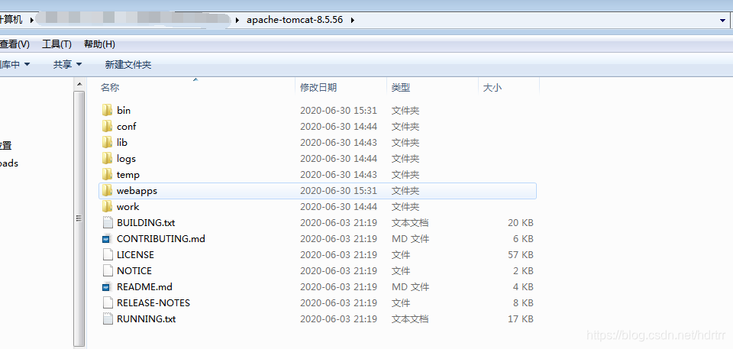
Task: Click the BUILDING.txt file icon
Action: tap(108, 223)
